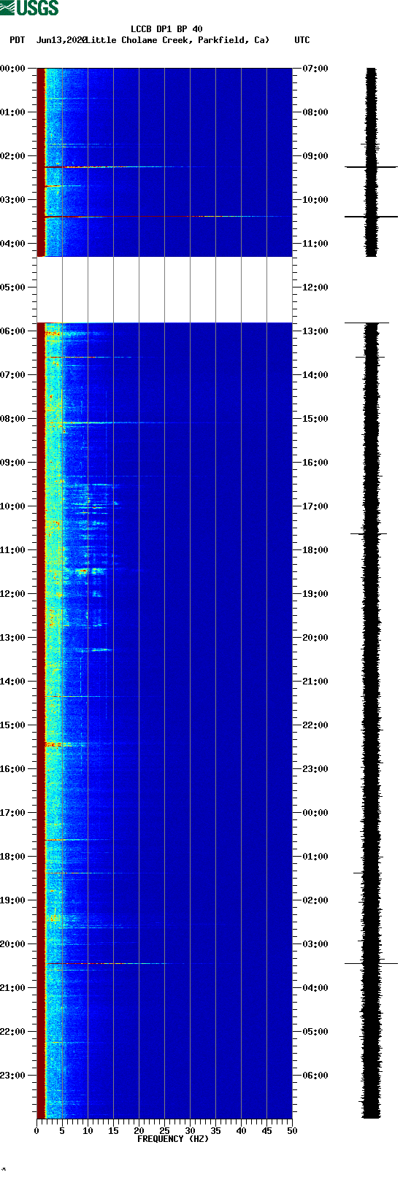This screenshot has height=1177, width=403.
Task: Click the PDT time label '15:00'
Action: pos(12,725)
